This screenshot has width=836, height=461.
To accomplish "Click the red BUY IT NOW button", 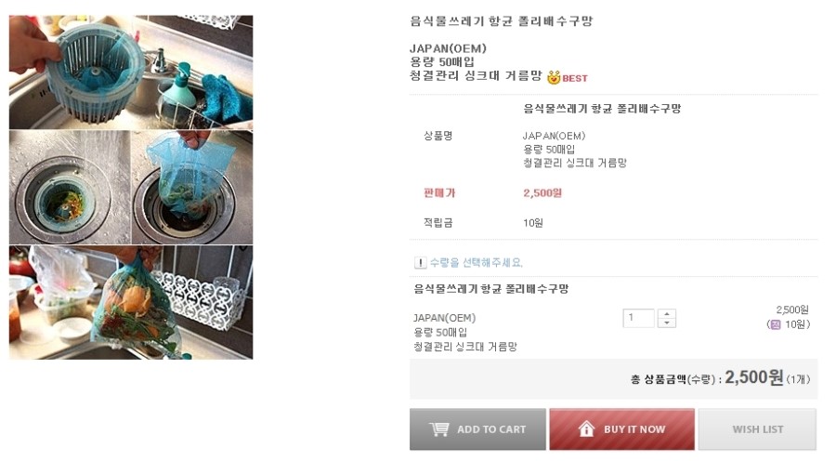I will [622, 429].
